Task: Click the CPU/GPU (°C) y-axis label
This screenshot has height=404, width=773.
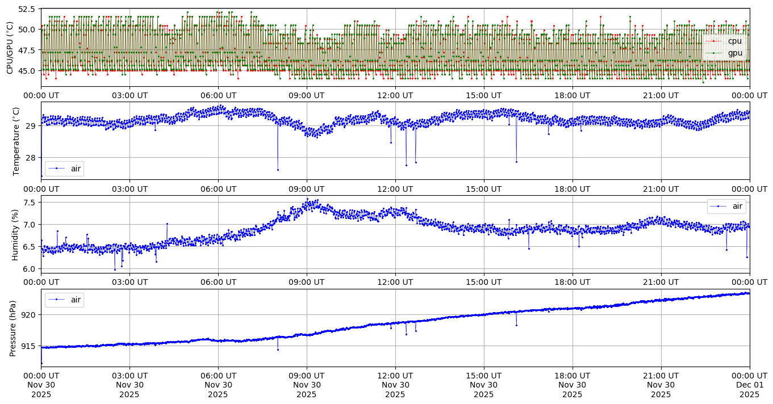Action: point(10,48)
